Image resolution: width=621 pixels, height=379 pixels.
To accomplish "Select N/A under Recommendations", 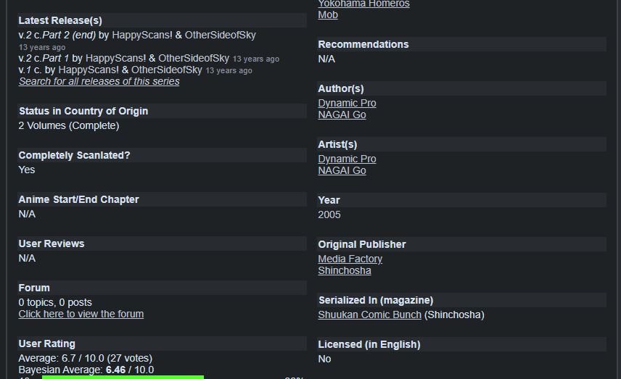I will [x=326, y=59].
